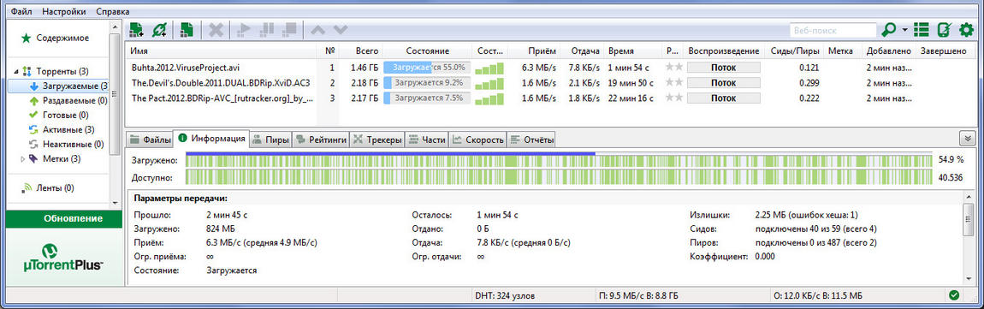Click the magnifier web search icon
This screenshot has height=309, width=984.
(x=888, y=29)
